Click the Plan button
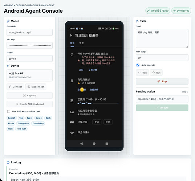 [142, 73]
